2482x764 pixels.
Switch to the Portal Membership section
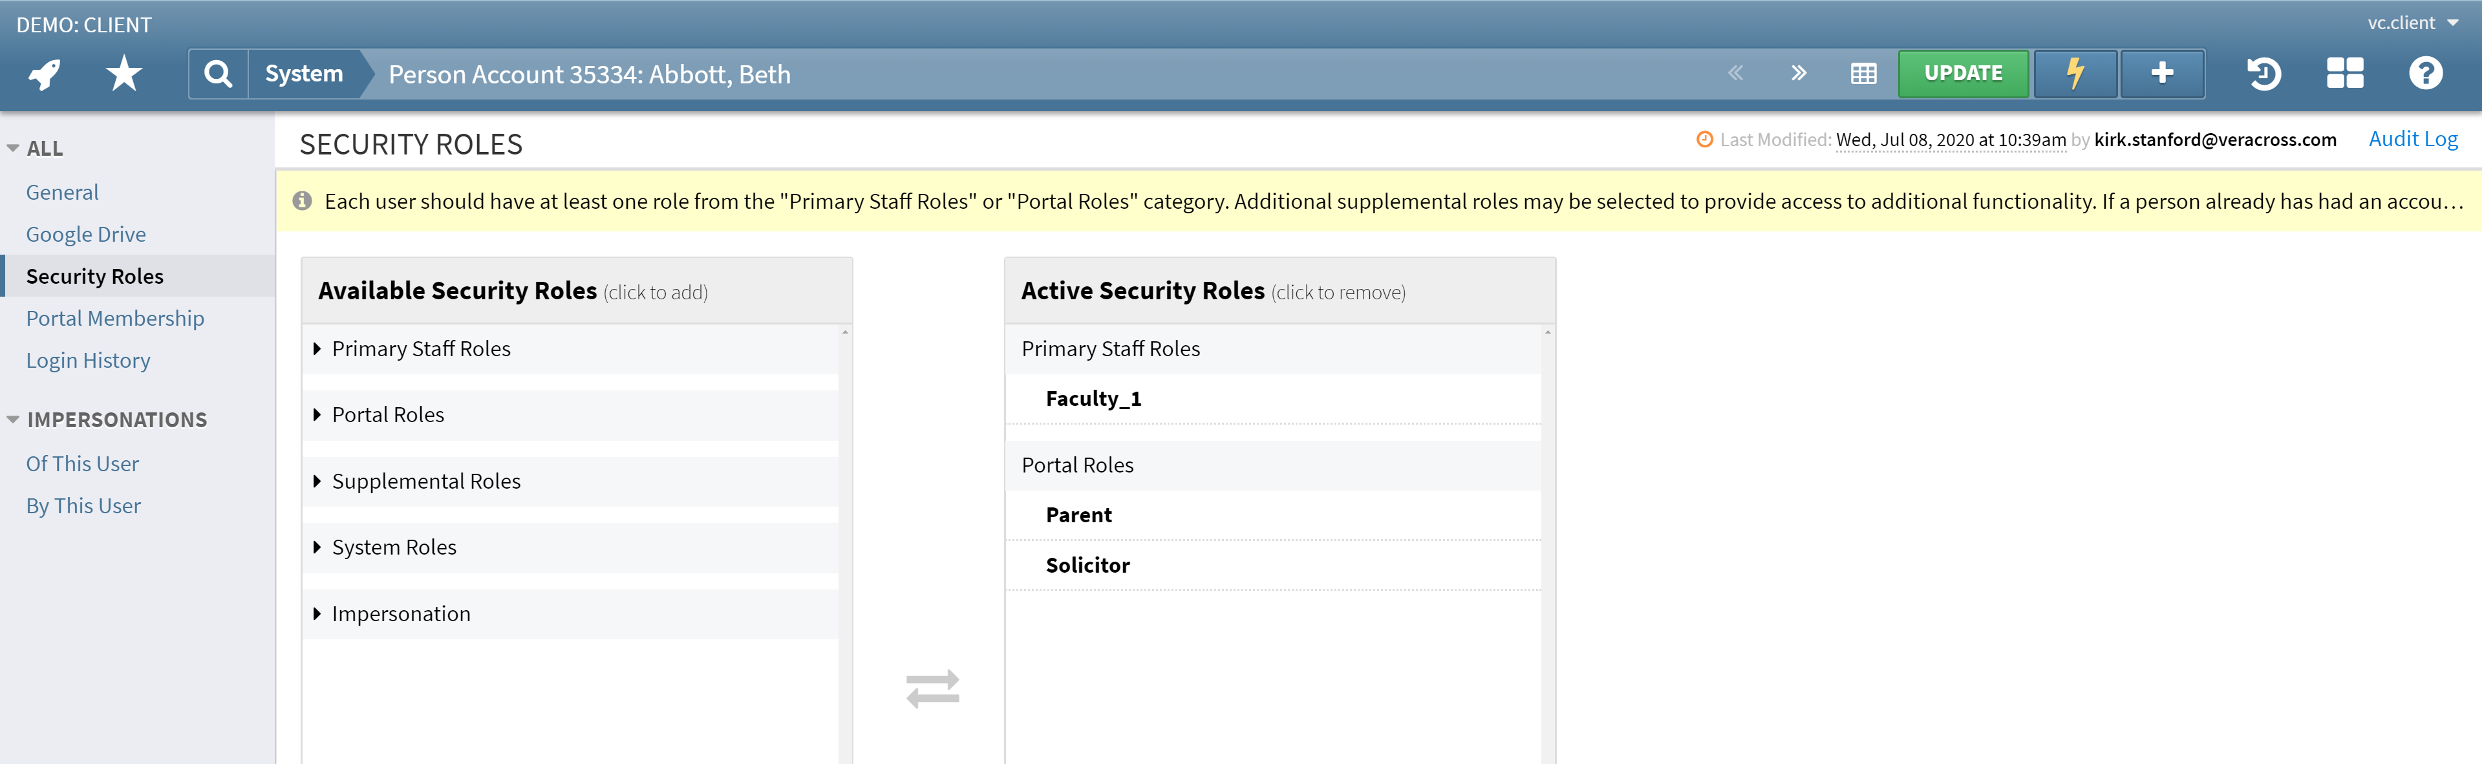(114, 318)
